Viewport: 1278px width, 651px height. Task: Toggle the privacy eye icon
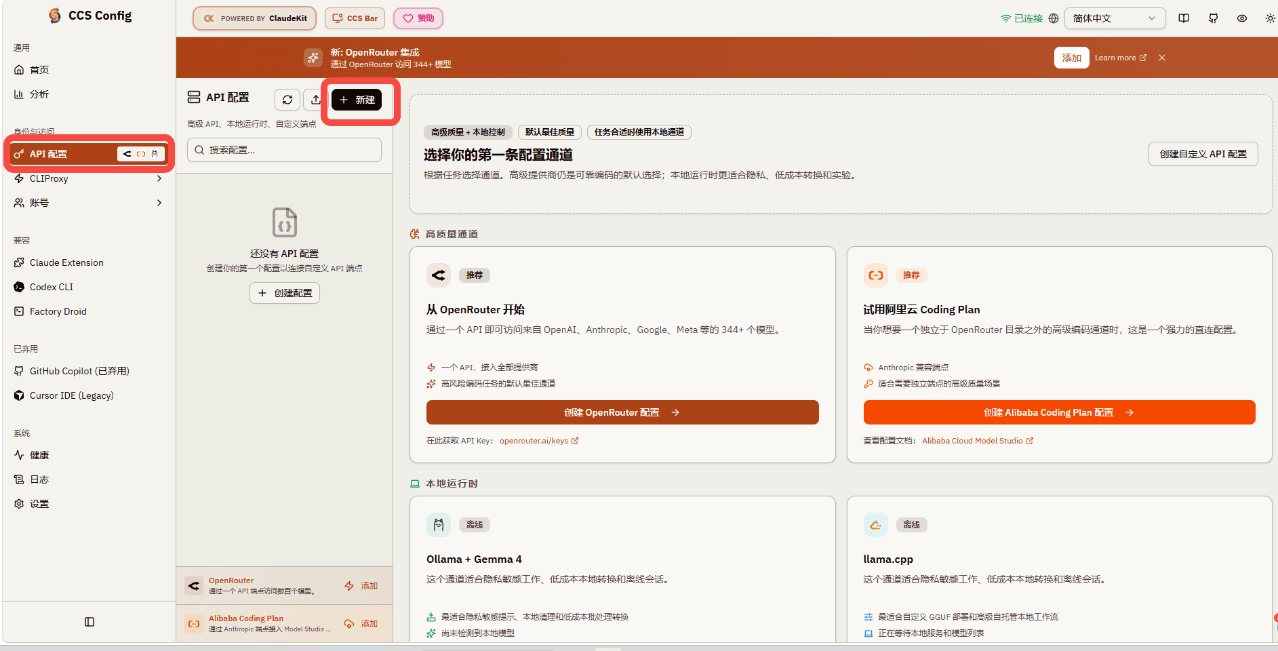point(1242,18)
